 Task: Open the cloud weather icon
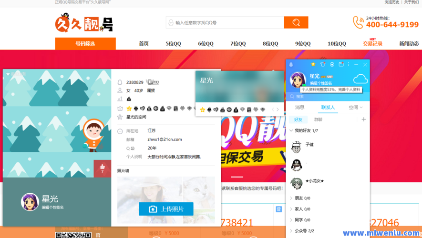click(x=360, y=79)
